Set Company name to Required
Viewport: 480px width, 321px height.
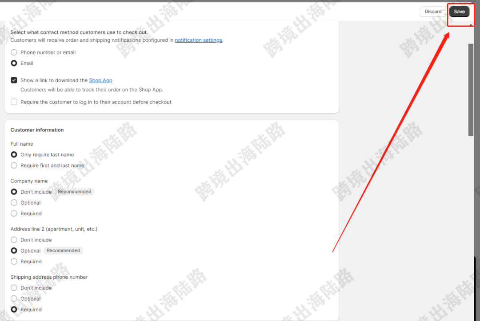click(x=14, y=214)
